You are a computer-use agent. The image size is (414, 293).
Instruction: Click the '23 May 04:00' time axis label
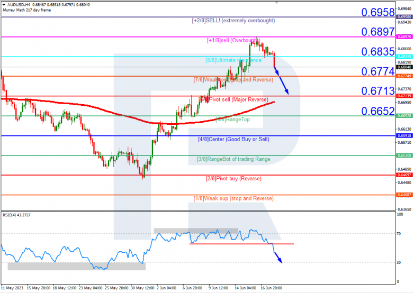(91, 288)
